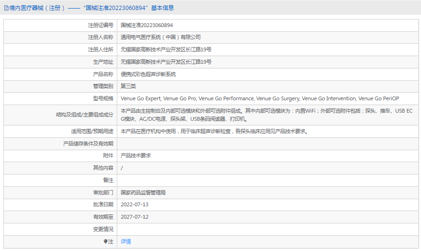This screenshot has width=421, height=251.
Task: Click the 其他内容 label
Action: point(103,168)
